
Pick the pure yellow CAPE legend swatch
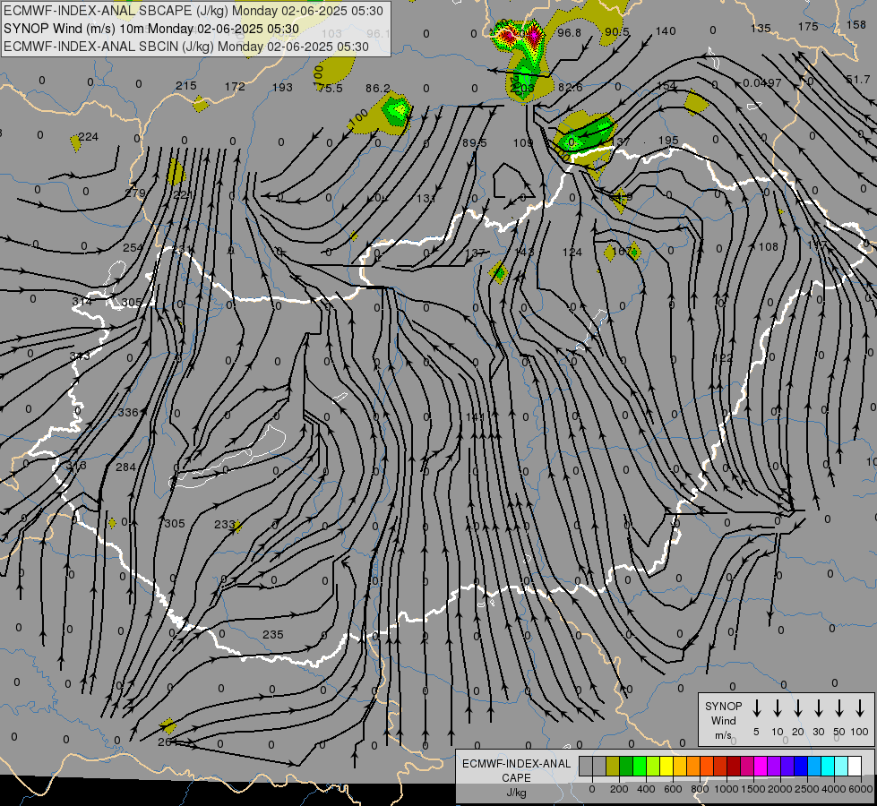[x=666, y=767]
